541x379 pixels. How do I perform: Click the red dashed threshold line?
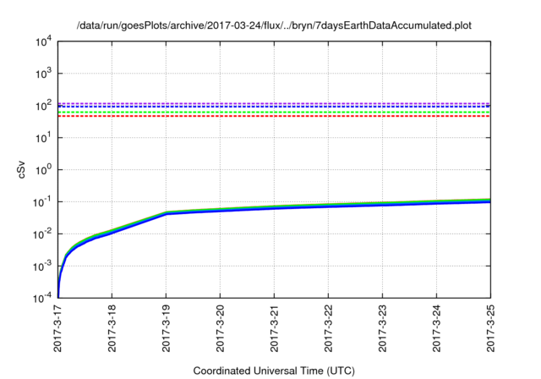pos(274,116)
